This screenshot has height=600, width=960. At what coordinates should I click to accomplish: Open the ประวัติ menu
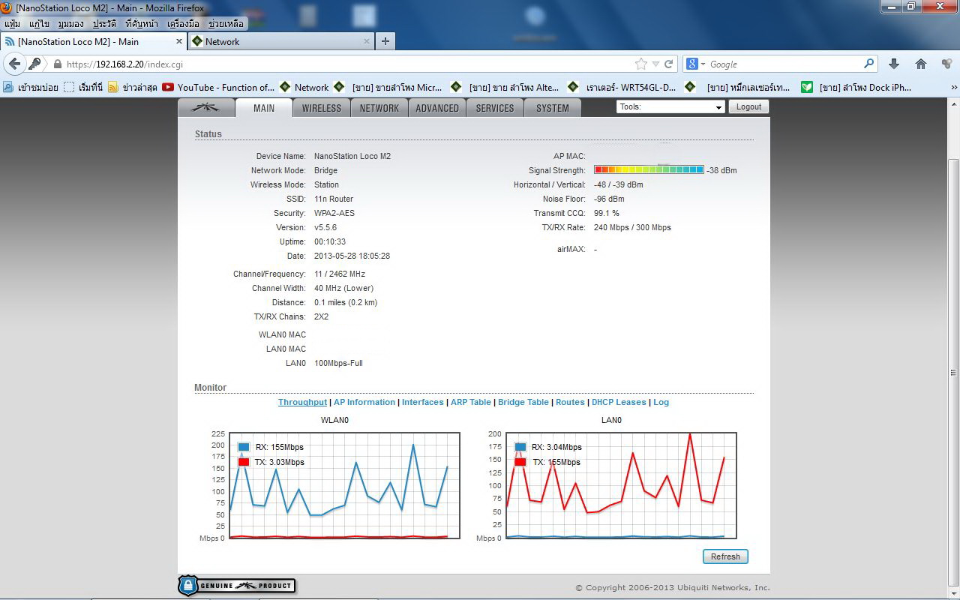[104, 24]
